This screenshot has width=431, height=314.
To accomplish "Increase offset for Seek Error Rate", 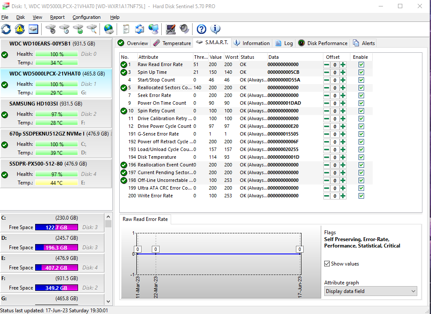I will tap(343, 95).
